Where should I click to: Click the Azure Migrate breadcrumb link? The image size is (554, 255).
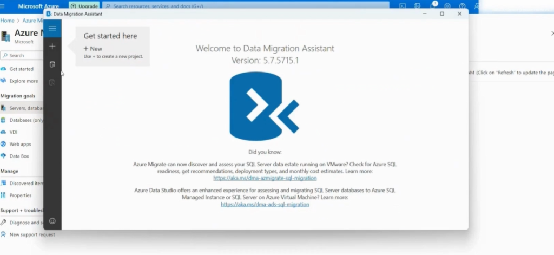[33, 21]
